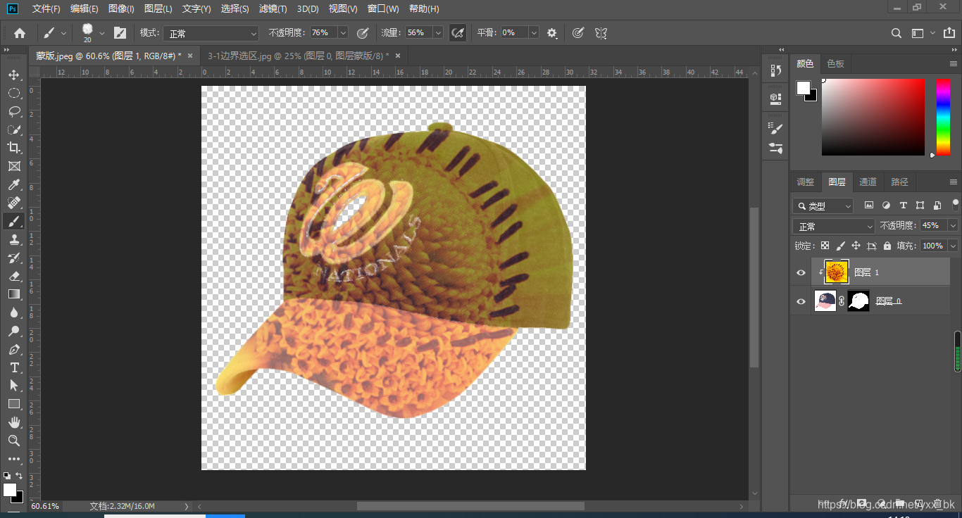962x518 pixels.
Task: Select the Dodge tool
Action: click(14, 331)
